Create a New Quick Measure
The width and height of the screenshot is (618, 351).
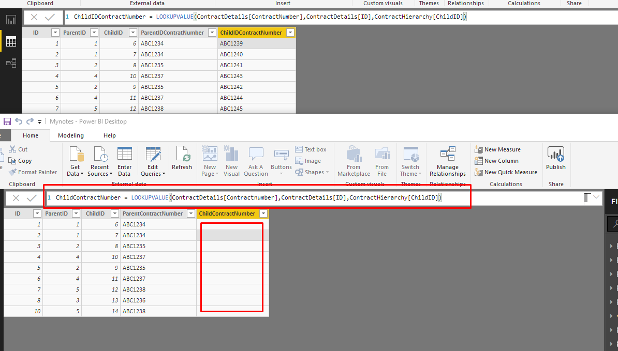(506, 172)
